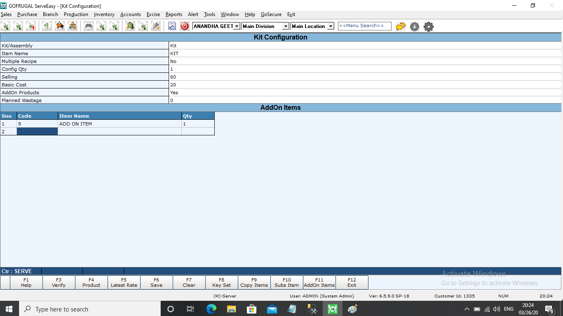Image resolution: width=563 pixels, height=316 pixels.
Task: Click inside the Menu Search field
Action: click(x=364, y=26)
